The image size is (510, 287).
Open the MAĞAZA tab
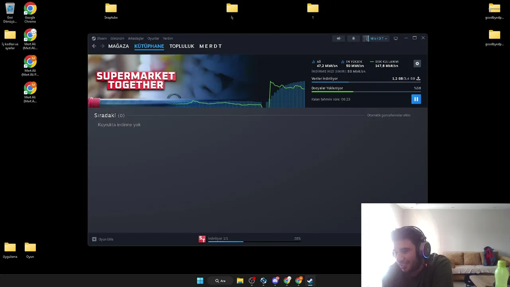point(118,46)
